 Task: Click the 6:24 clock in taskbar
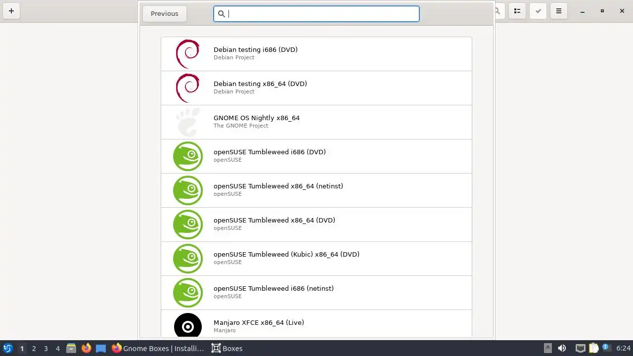[623, 348]
